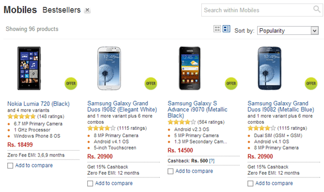324x192 pixels.
Task: Click the search magnifier icon
Action: [317, 9]
